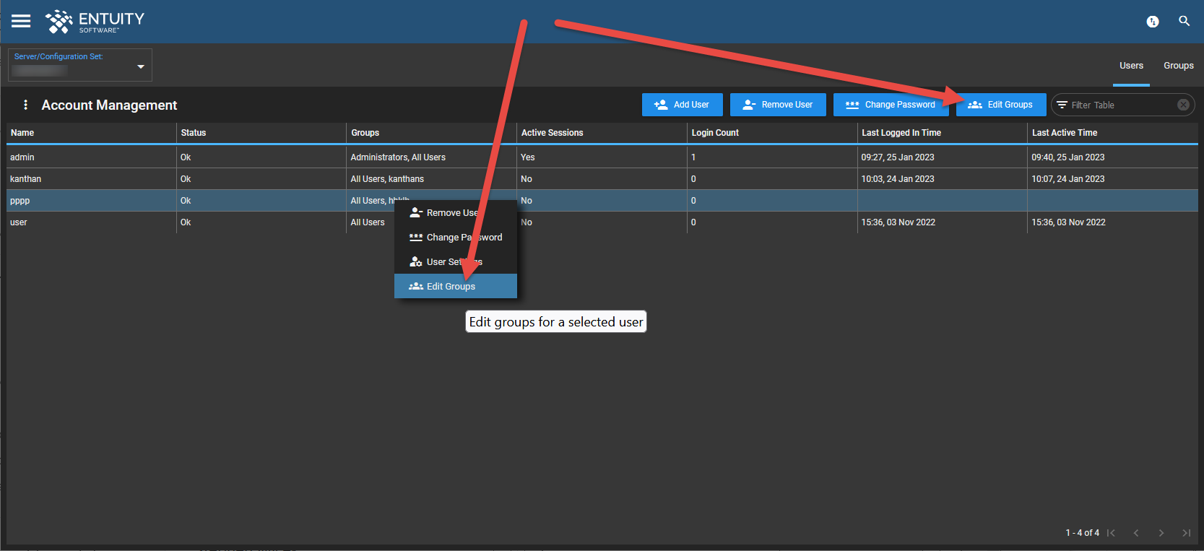Switch to the Users tab
The image size is (1204, 551).
pyautogui.click(x=1131, y=66)
